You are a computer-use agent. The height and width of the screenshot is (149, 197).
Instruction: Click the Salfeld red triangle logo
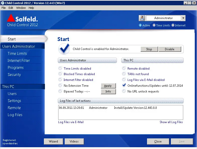(11, 18)
